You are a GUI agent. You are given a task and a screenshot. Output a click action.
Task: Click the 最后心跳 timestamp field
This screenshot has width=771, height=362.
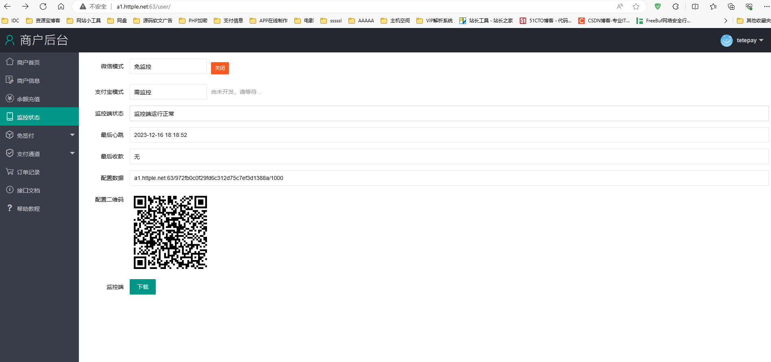(x=449, y=135)
